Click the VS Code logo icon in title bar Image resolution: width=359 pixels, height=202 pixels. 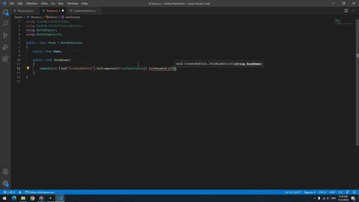click(x=4, y=3)
